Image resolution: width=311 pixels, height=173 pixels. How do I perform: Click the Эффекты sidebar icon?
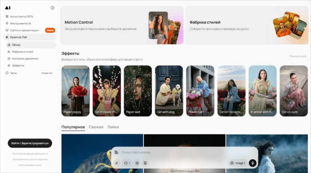[9, 66]
